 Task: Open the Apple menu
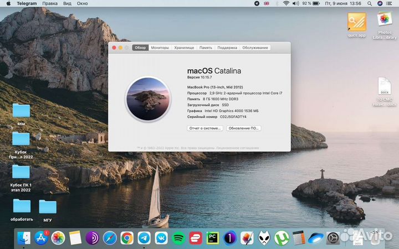coord(8,3)
